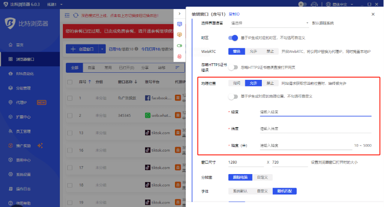Click the refresh icon beside announcement
The height and width of the screenshot is (207, 384).
[76, 15]
